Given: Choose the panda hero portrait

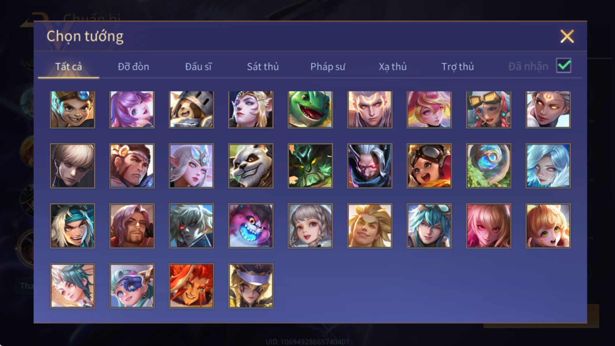Looking at the screenshot, I should click(251, 166).
